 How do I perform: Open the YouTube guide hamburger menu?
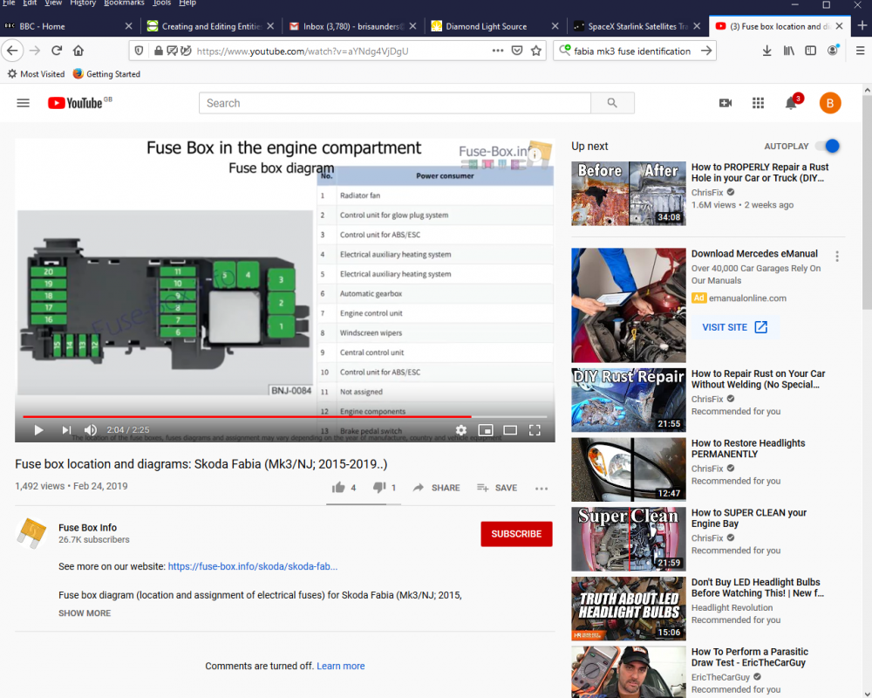(x=23, y=103)
